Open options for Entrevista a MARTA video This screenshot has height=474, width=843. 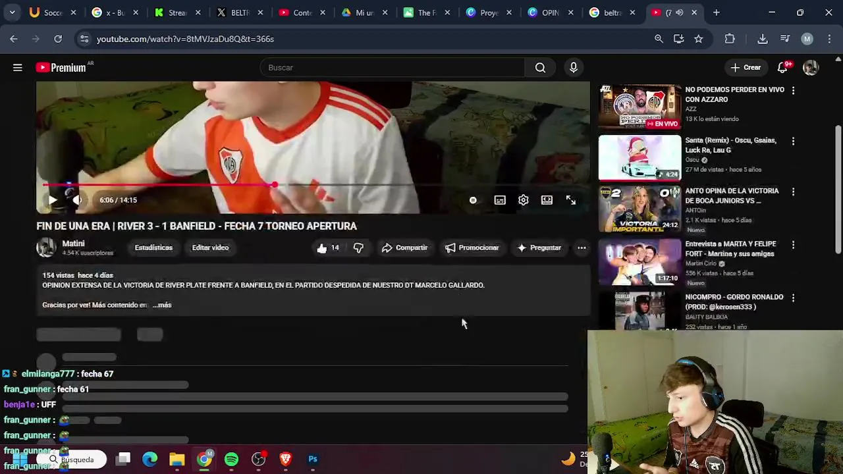[793, 245]
